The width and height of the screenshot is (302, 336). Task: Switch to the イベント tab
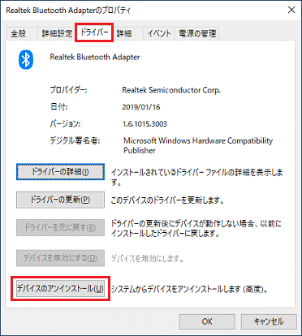click(x=159, y=34)
